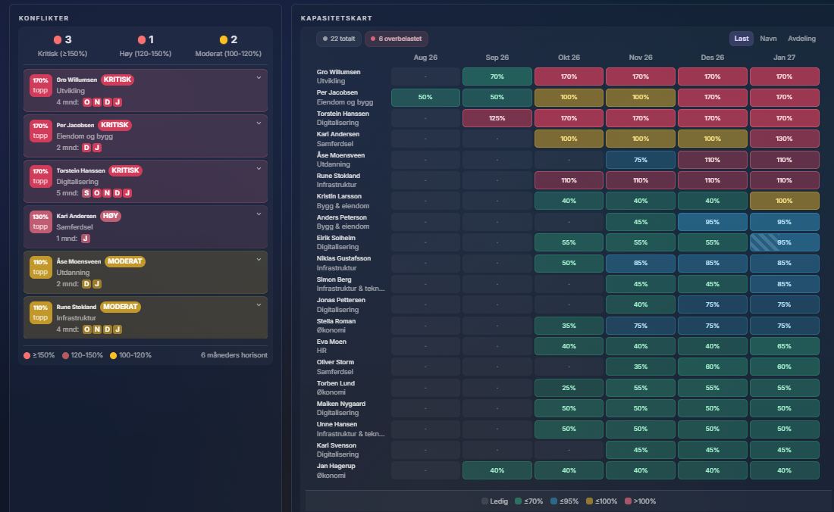Screen dimensions: 834x512
Task: Click the 110% topp badge for Åse Moensveen
Action: pos(40,267)
